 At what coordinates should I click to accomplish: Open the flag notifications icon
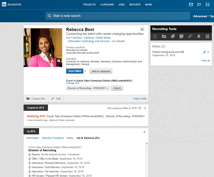(x=199, y=4)
